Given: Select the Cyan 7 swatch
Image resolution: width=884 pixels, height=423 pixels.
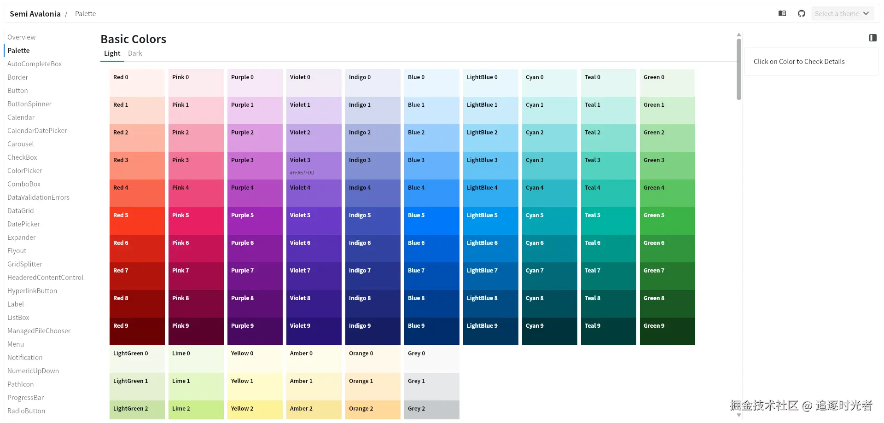Looking at the screenshot, I should point(550,276).
